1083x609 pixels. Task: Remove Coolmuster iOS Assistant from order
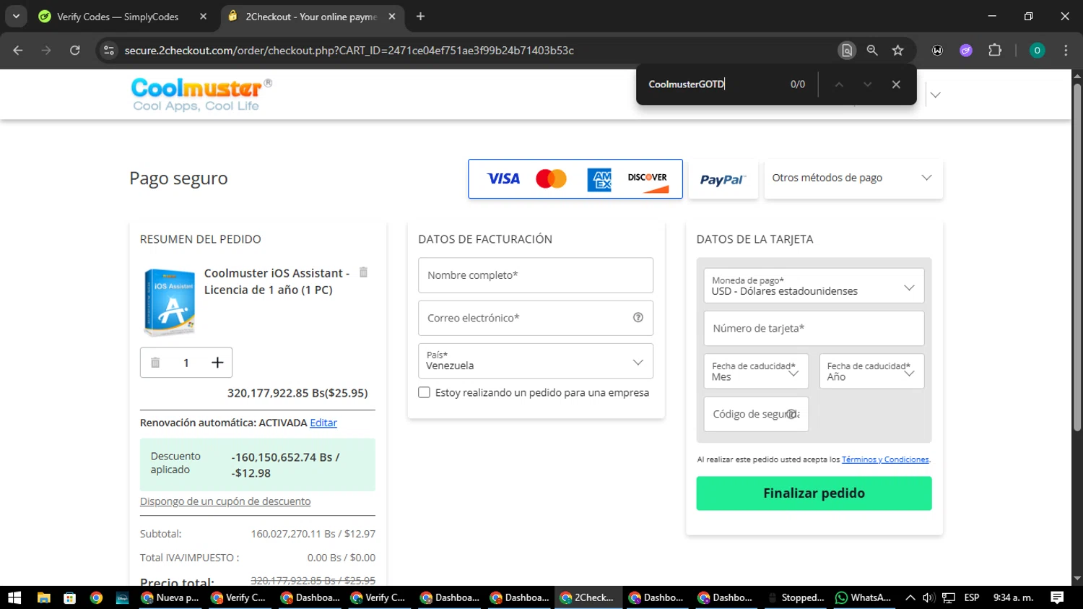363,272
